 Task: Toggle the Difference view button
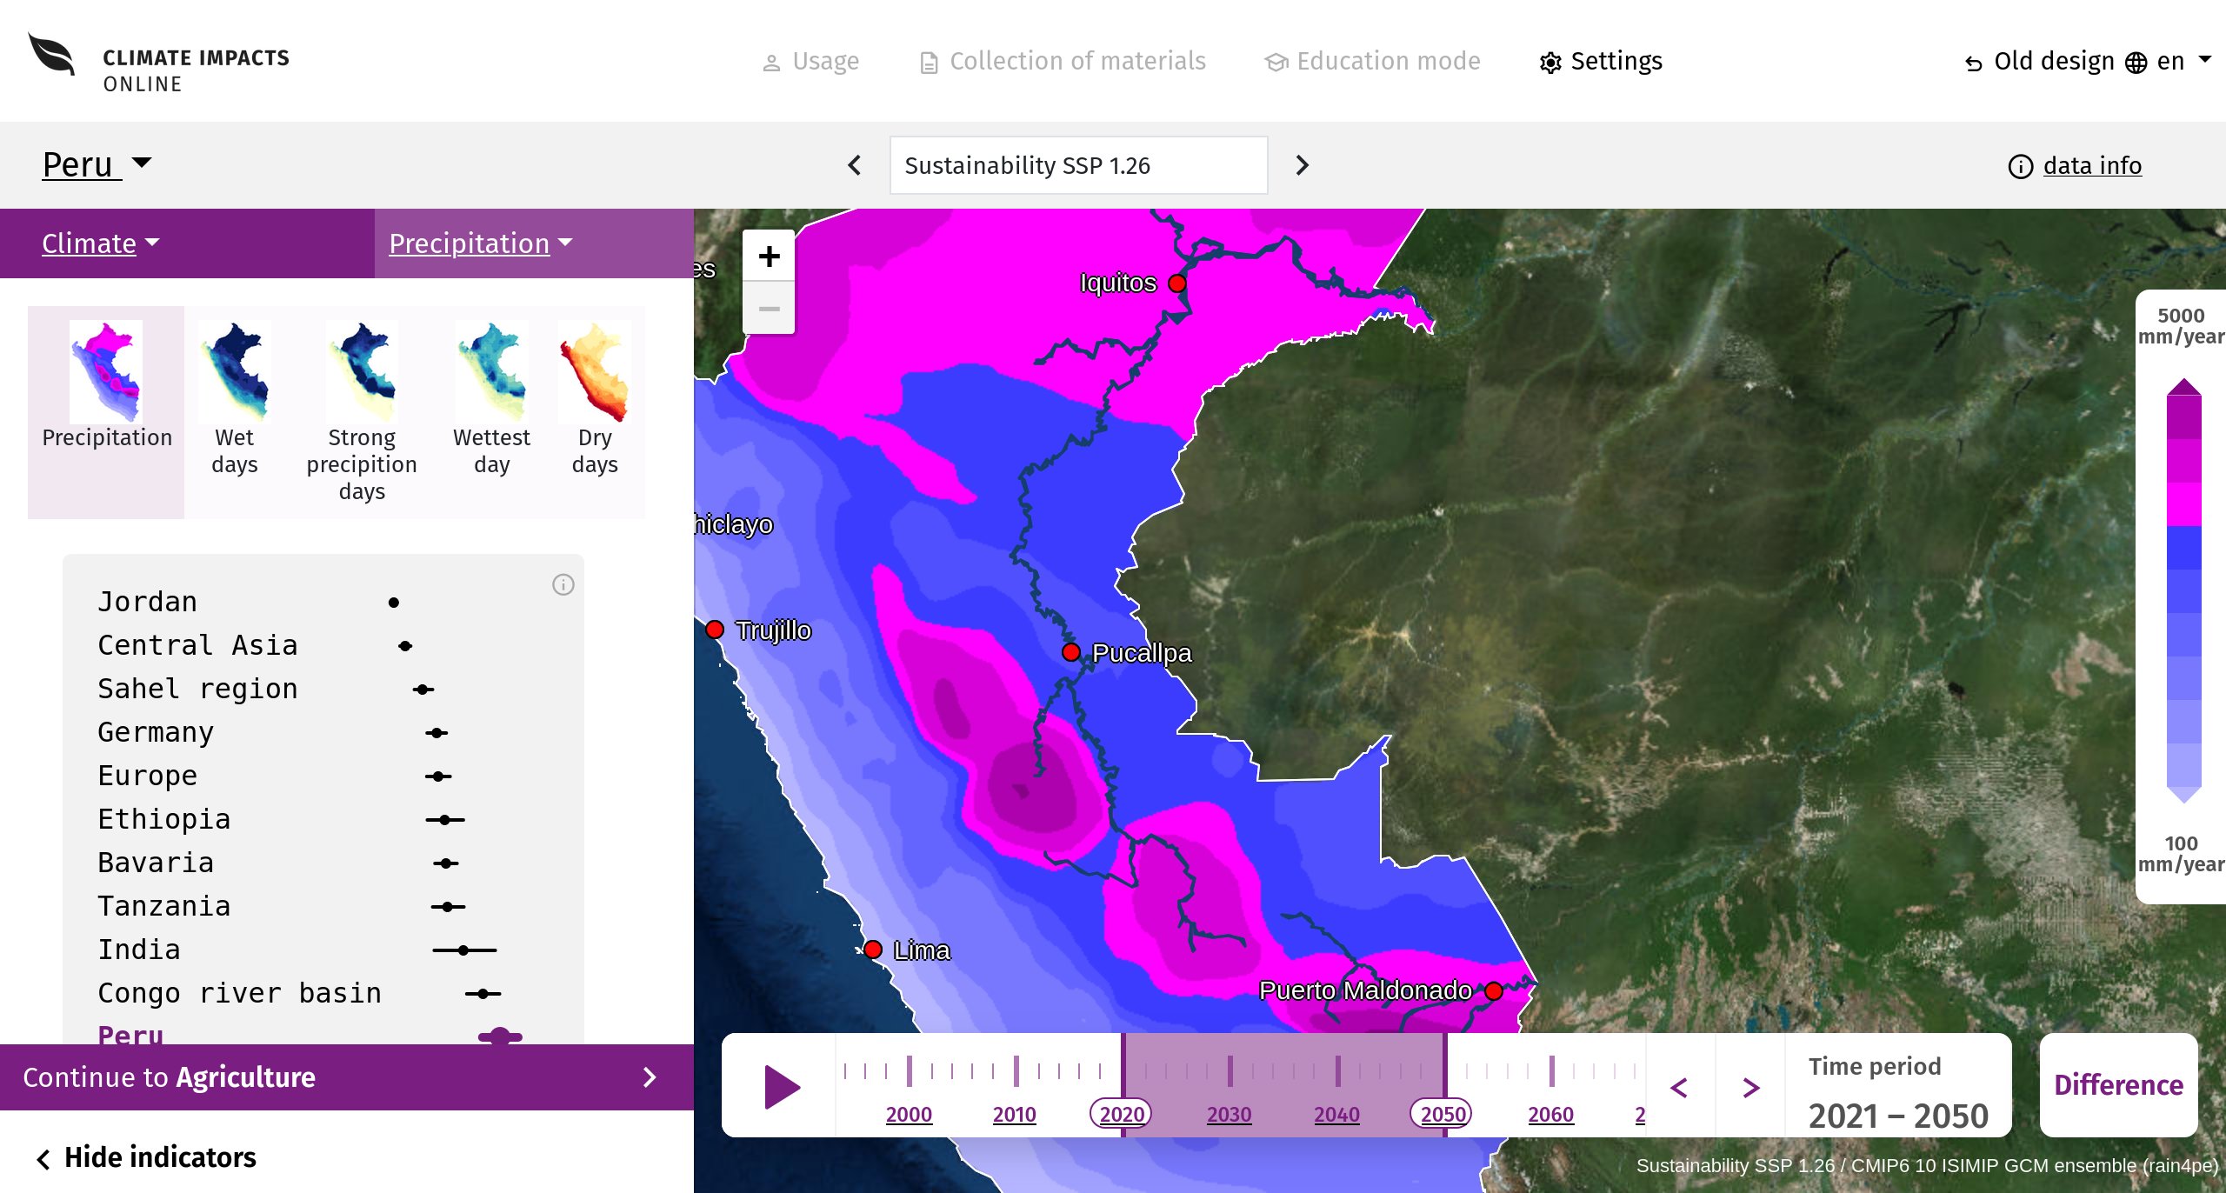coord(2118,1085)
